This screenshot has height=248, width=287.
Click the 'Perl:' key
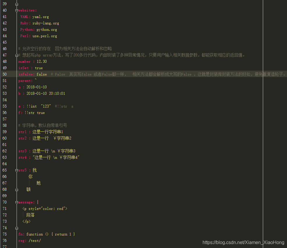pos(25,36)
